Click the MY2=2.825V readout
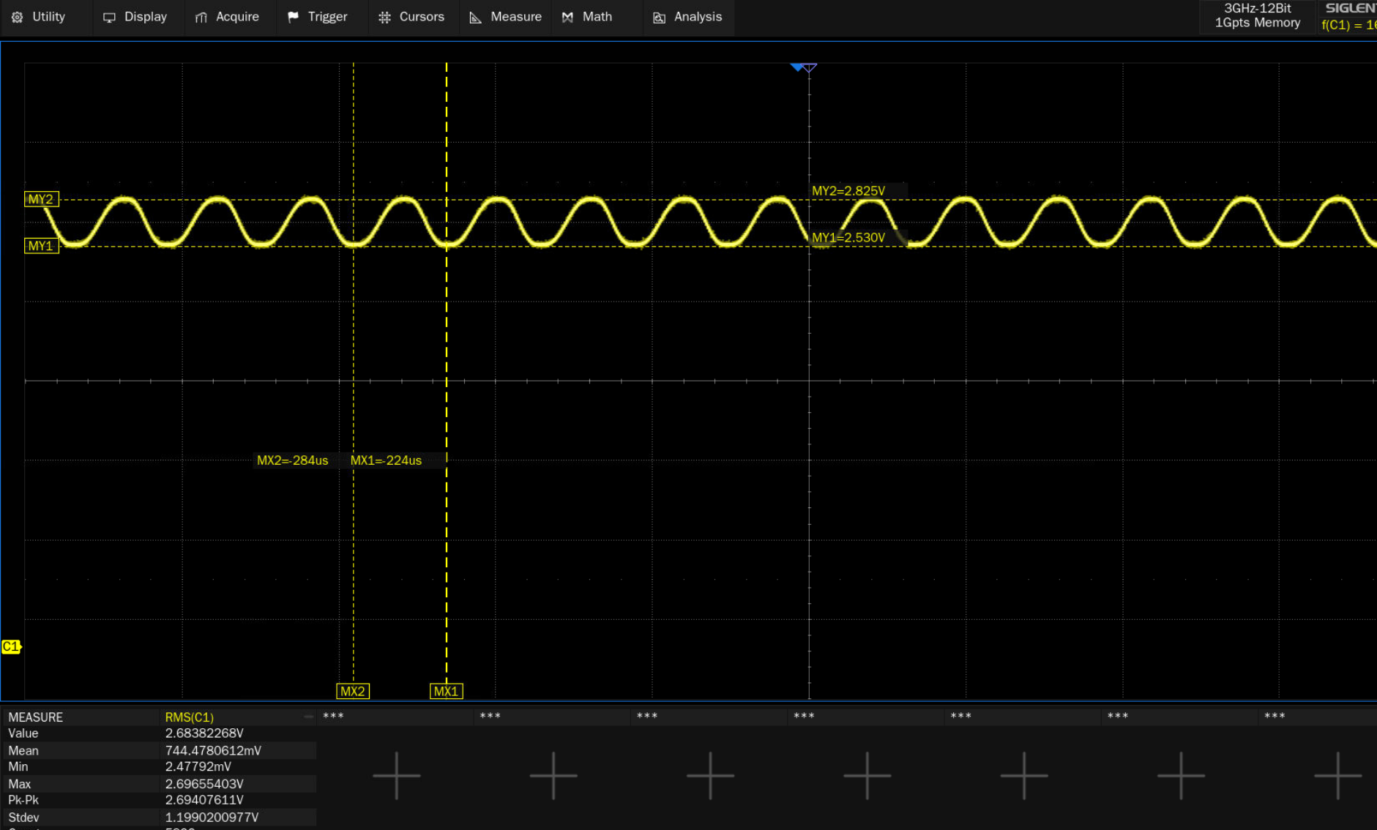The width and height of the screenshot is (1377, 830). [x=848, y=191]
